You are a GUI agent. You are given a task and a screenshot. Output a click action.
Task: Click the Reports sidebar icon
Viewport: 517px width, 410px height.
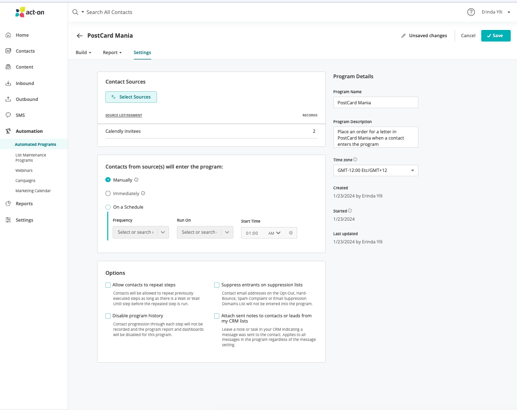click(8, 204)
